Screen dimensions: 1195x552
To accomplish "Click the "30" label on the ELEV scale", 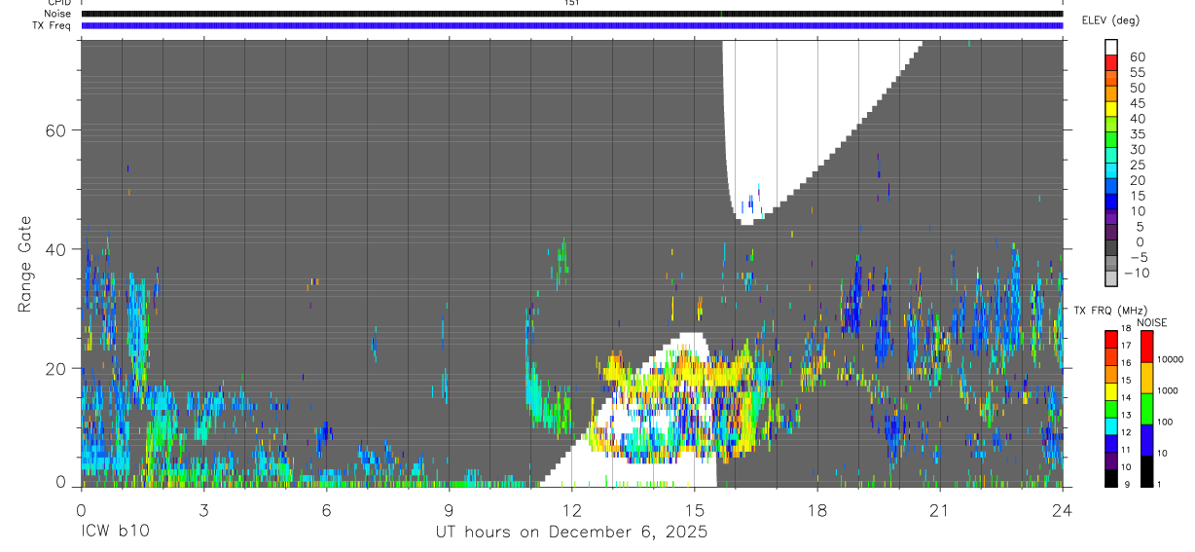I will (1136, 149).
